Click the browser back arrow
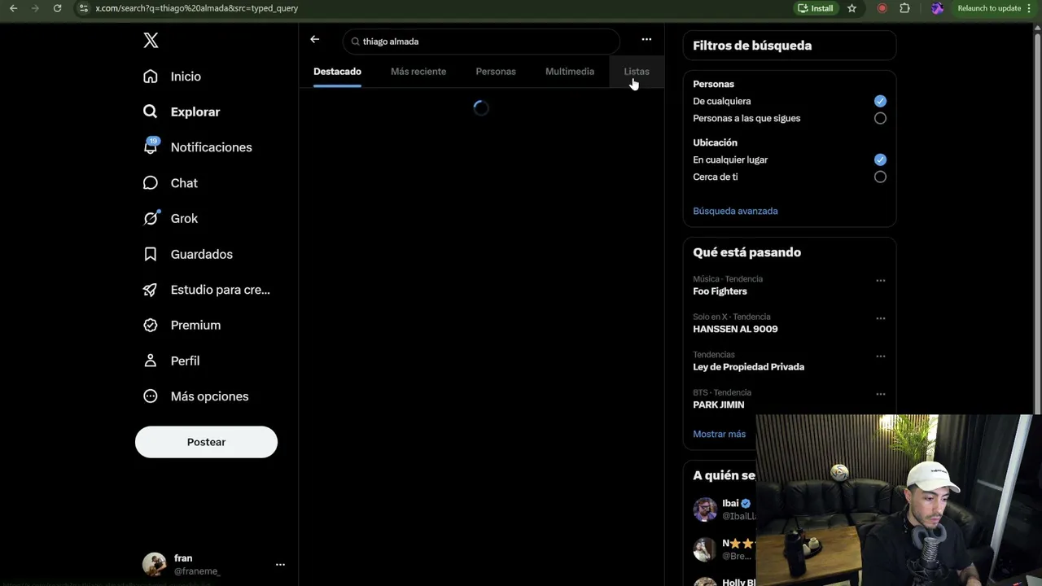 [13, 8]
